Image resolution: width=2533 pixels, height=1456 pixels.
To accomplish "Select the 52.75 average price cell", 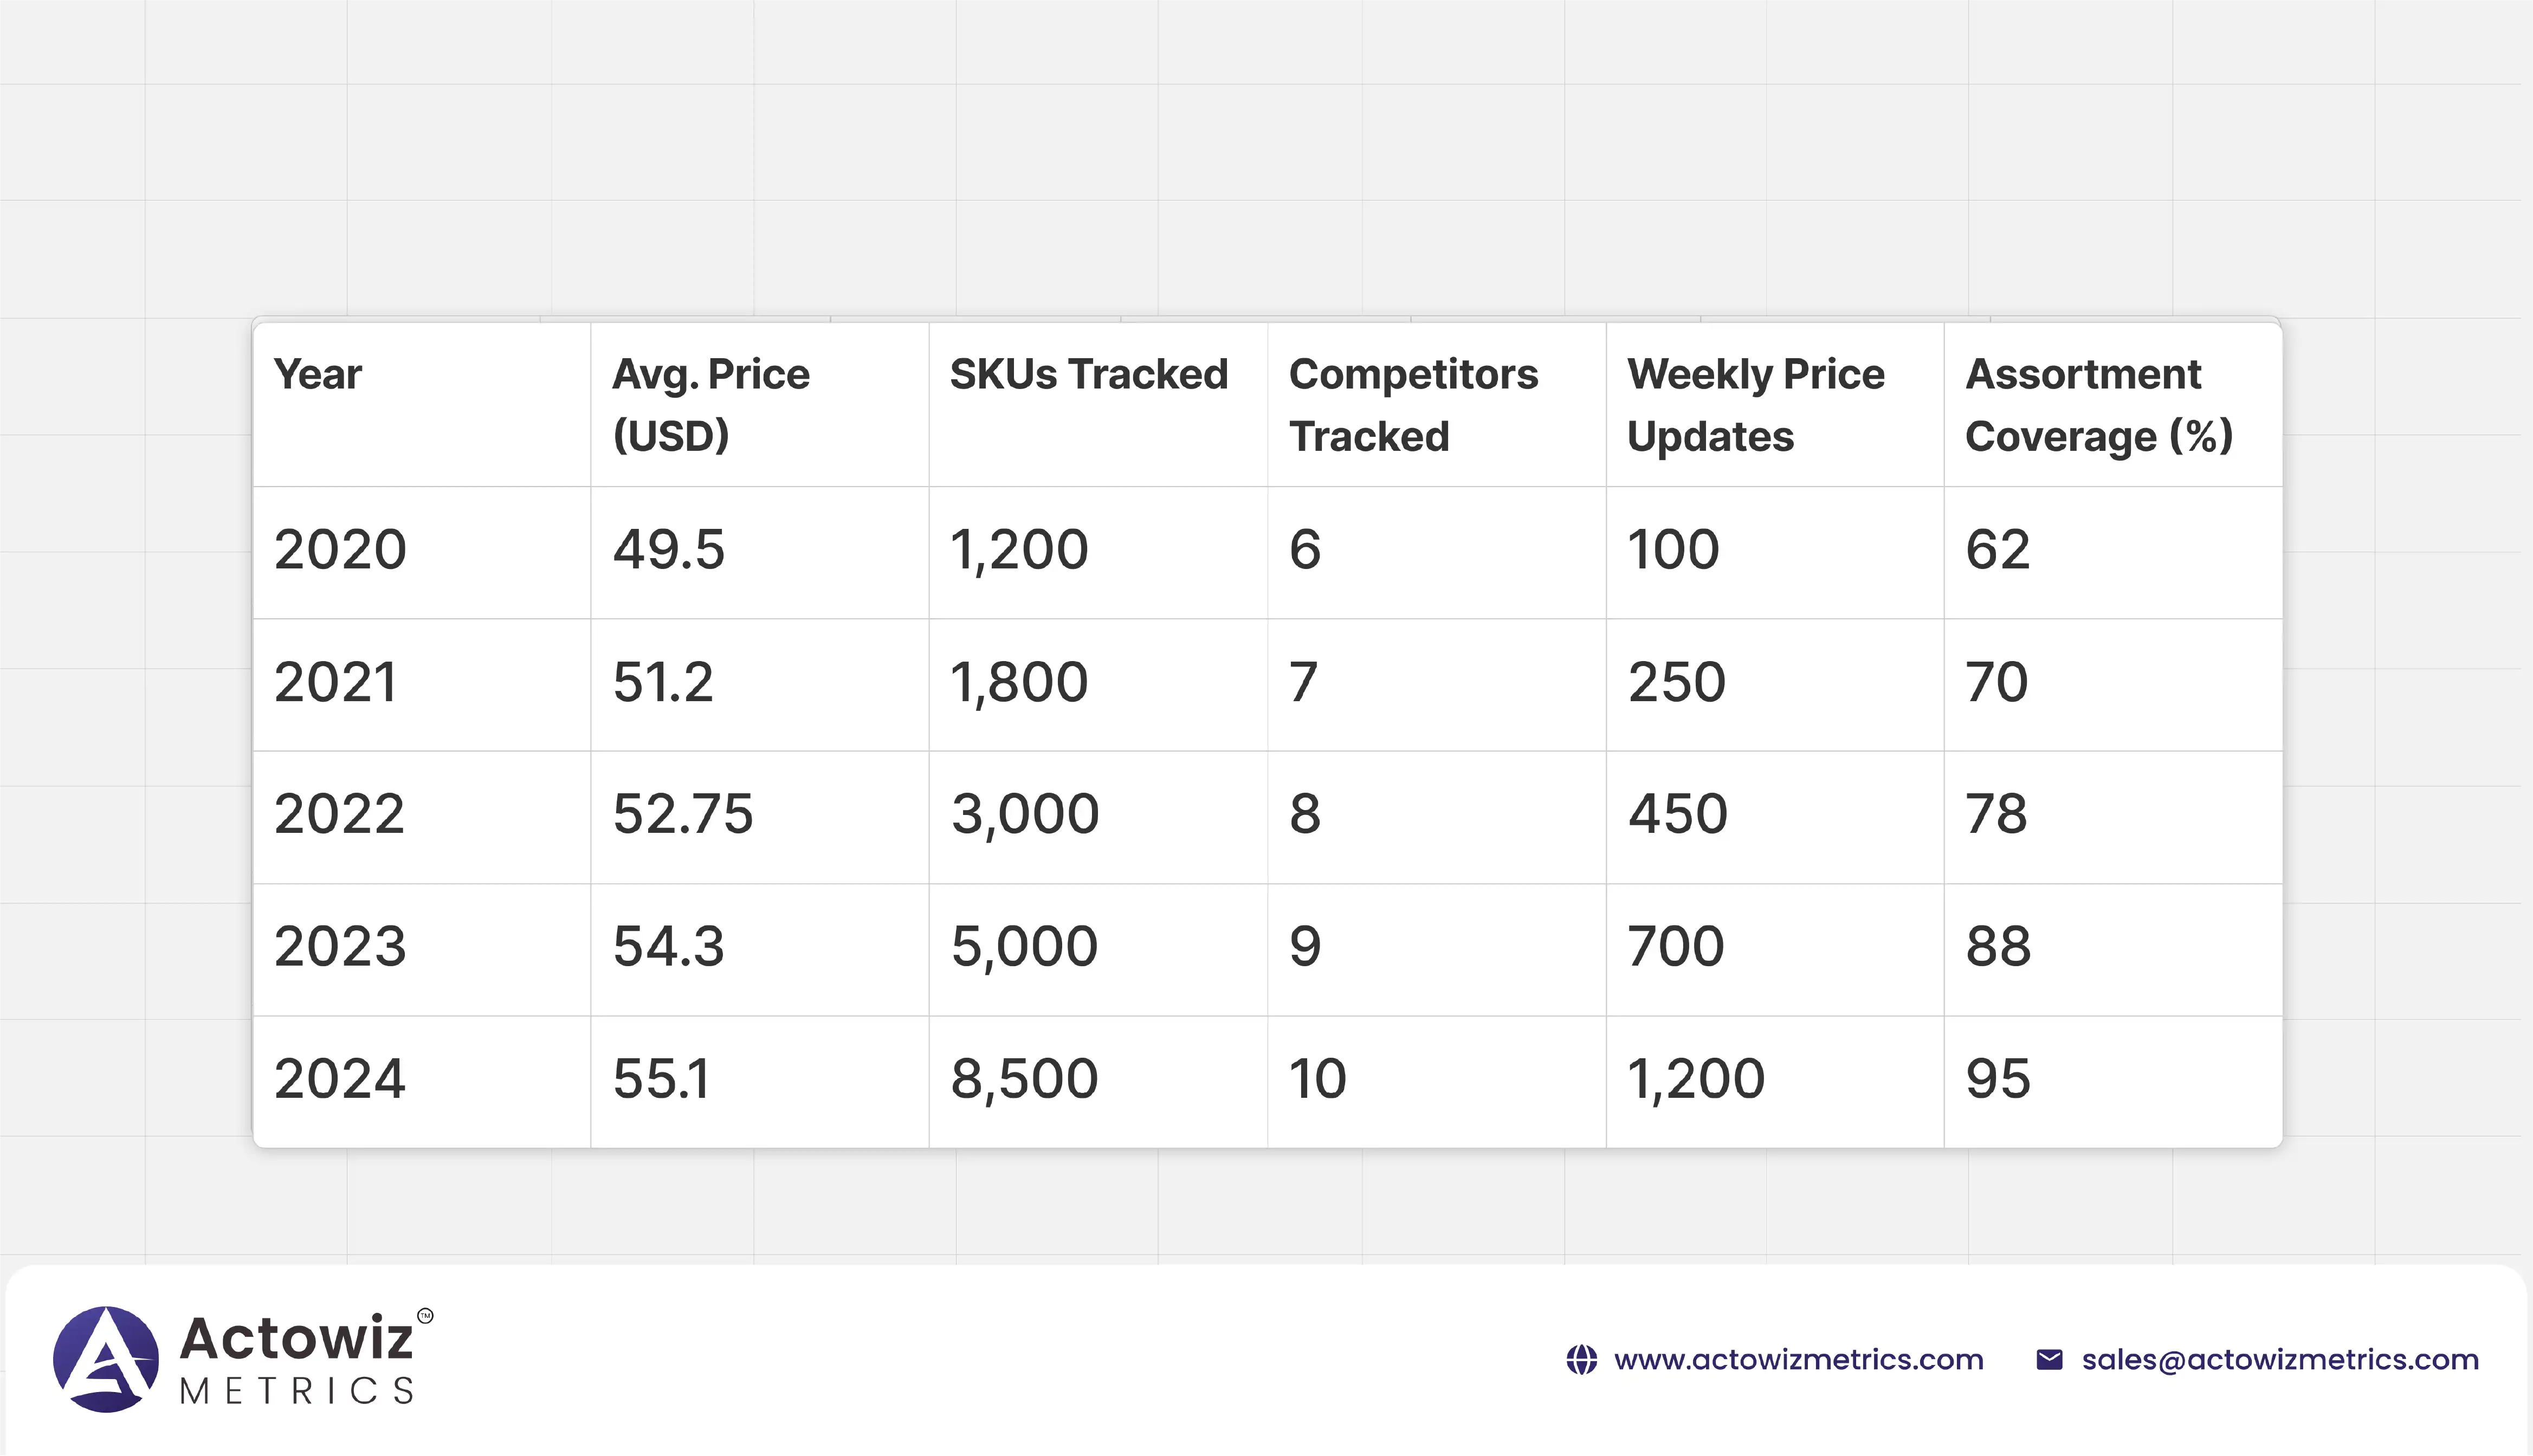I will 682,814.
